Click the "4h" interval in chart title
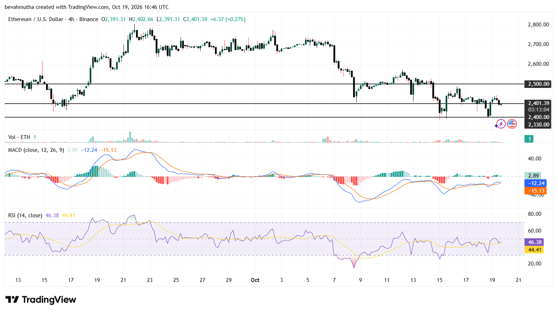This screenshot has height=313, width=558. pyautogui.click(x=71, y=19)
